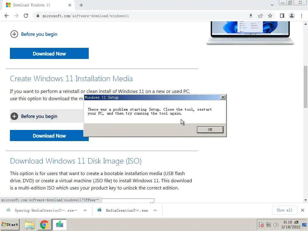Click the Action Center flag tray icon
The width and height of the screenshot is (308, 231).
coord(261,224)
